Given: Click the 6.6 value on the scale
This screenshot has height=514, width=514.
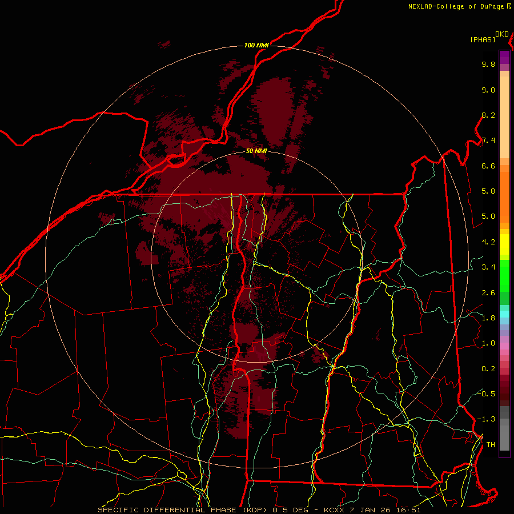Looking at the screenshot, I should point(488,166).
